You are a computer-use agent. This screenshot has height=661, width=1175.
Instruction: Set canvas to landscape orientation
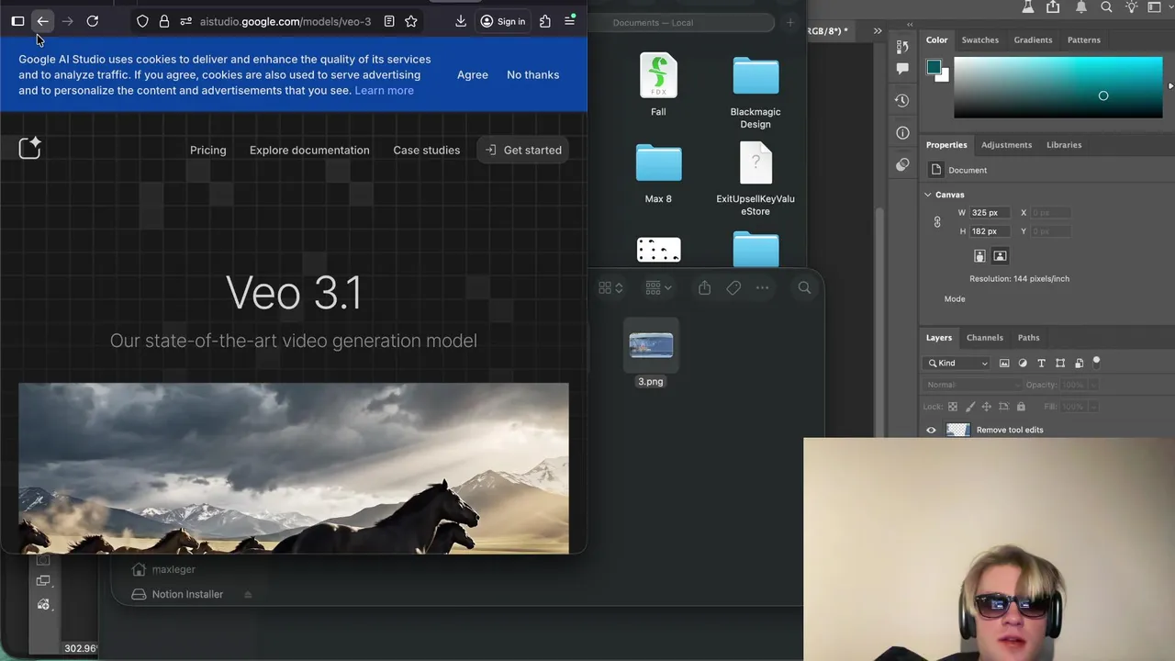(x=1000, y=256)
